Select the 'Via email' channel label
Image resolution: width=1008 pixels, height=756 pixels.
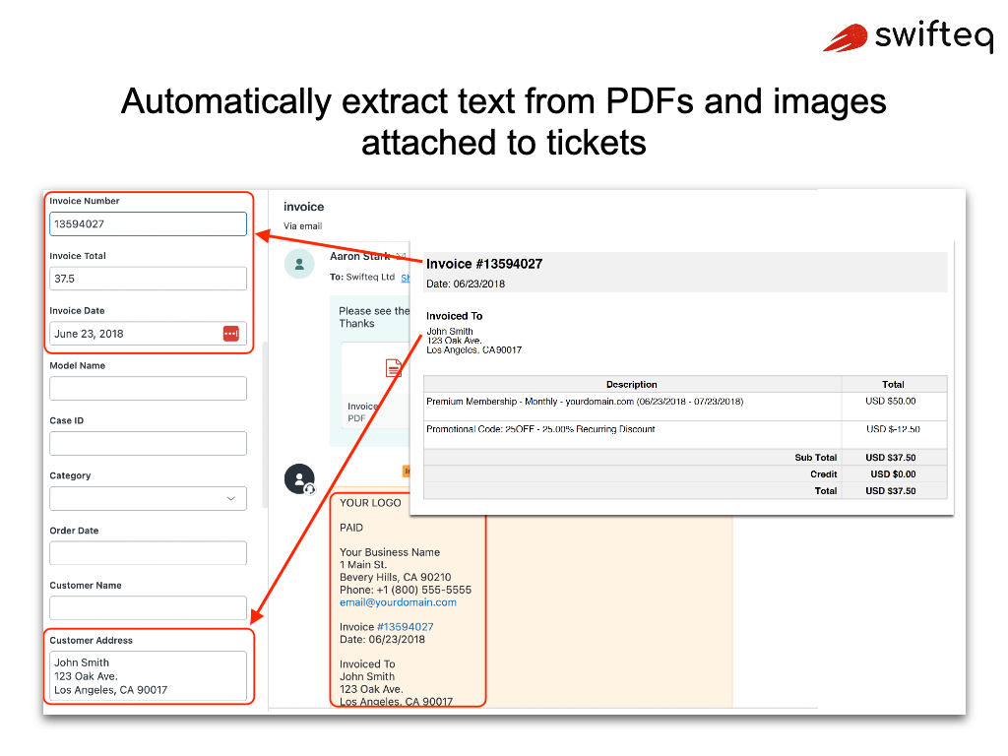click(305, 225)
